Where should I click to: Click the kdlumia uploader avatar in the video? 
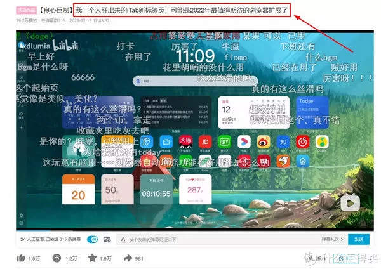(22, 45)
